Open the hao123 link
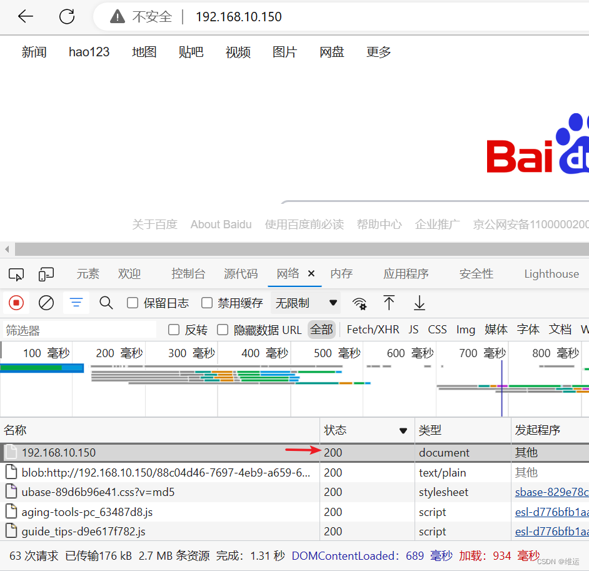Viewport: 589px width, 571px height. click(89, 52)
